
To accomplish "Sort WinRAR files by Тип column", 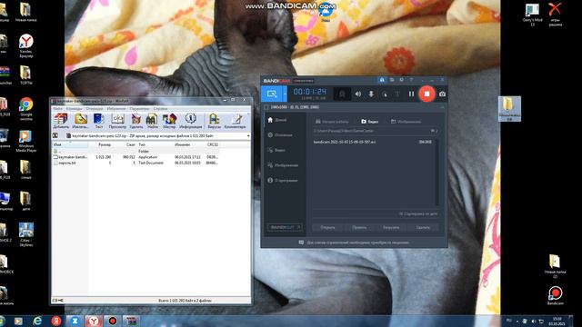I will [x=156, y=144].
